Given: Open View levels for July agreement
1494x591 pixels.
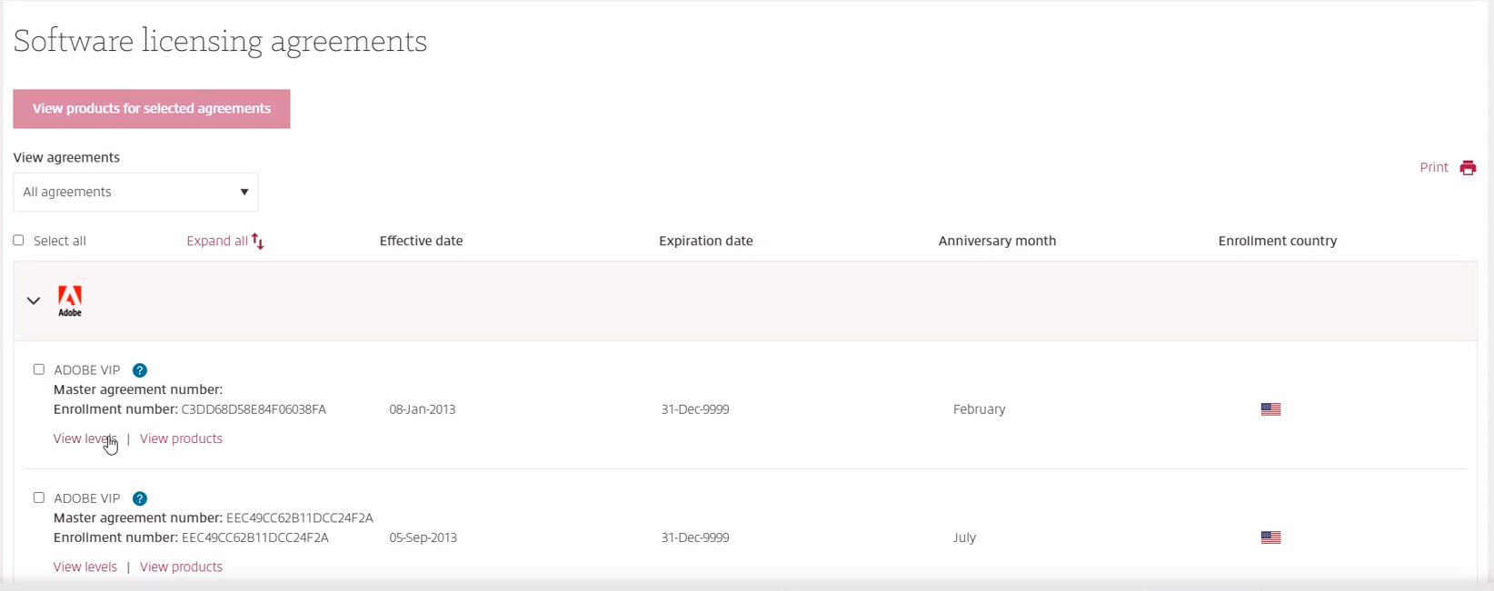Looking at the screenshot, I should [85, 566].
